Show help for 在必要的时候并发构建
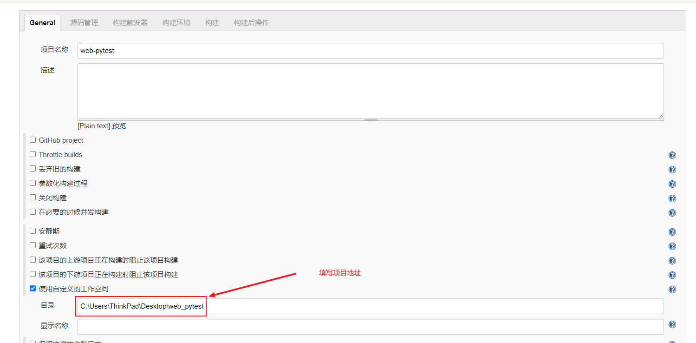696x343 pixels. 672,213
